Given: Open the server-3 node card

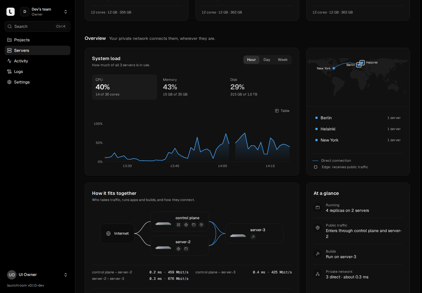Looking at the screenshot, I should click(254, 234).
